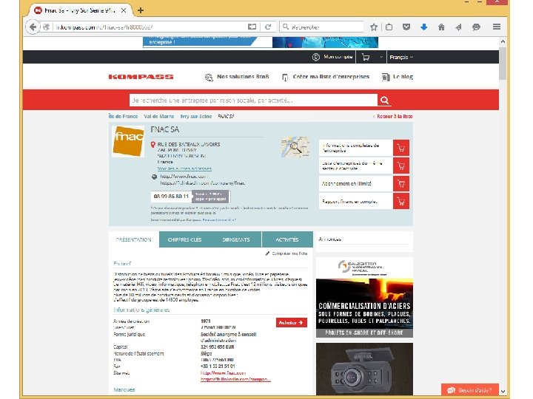Viewport: 533px width, 399px height.
Task: Focus the company search input field
Action: coord(253,100)
